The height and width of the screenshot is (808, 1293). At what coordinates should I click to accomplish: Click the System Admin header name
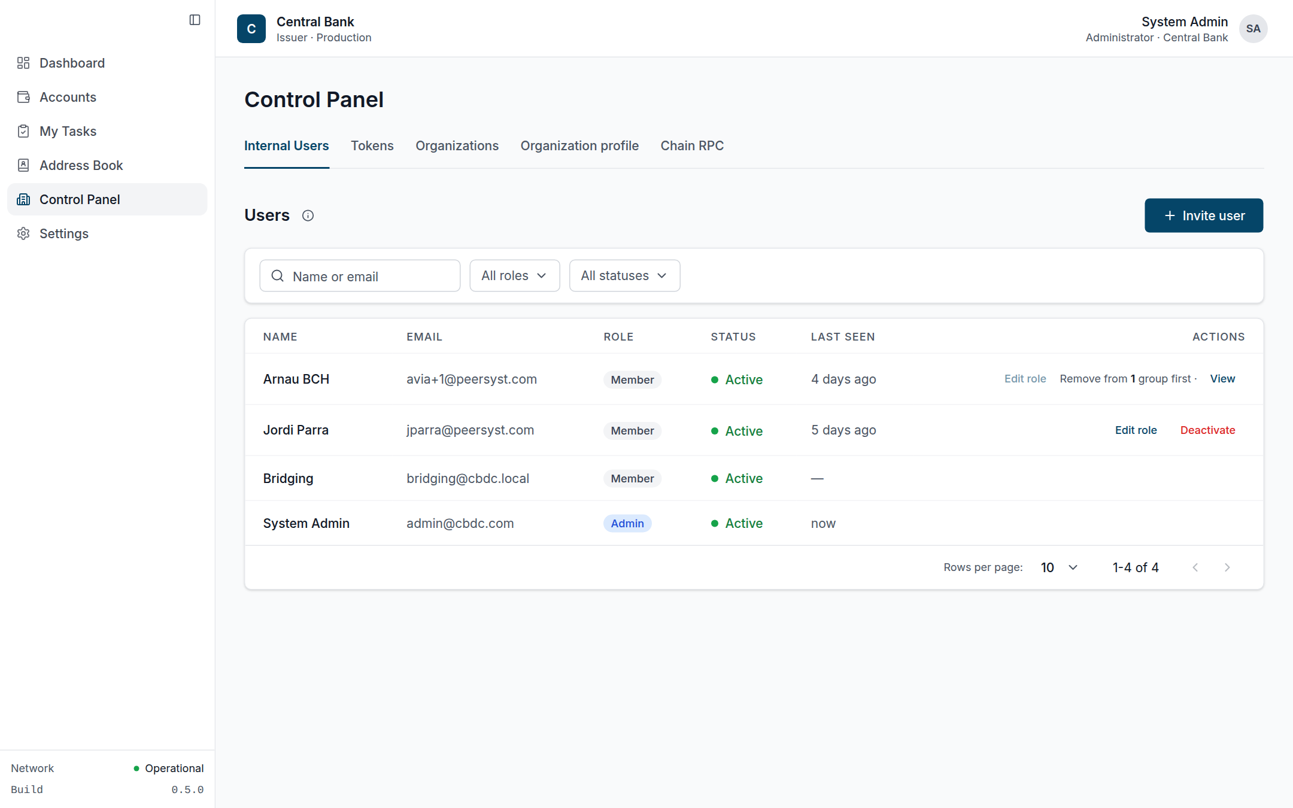pos(1184,22)
